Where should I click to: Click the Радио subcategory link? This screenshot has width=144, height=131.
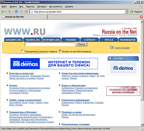click(92, 76)
